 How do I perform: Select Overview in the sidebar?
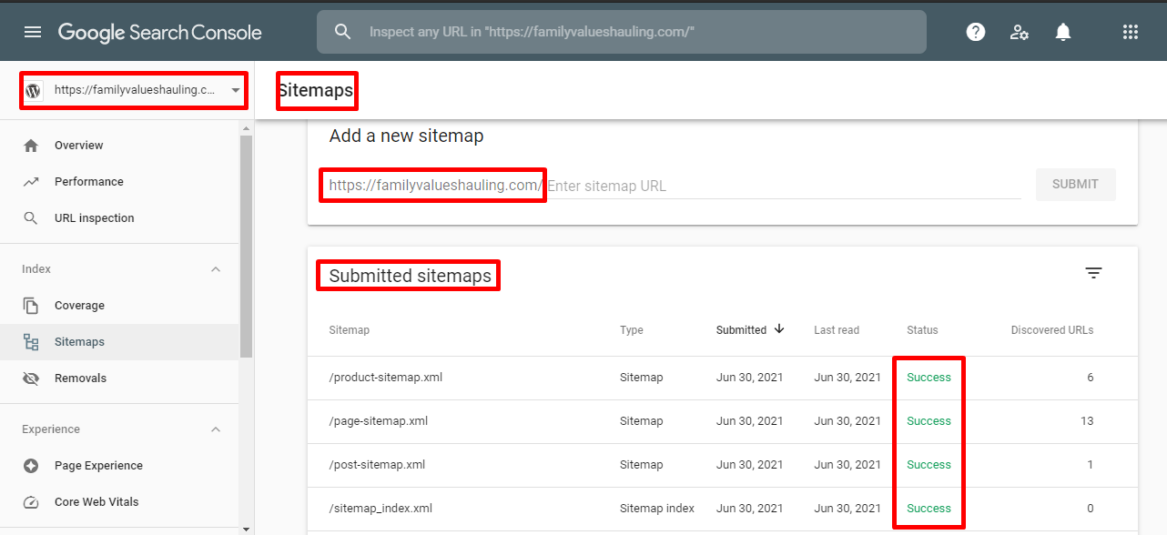point(77,145)
